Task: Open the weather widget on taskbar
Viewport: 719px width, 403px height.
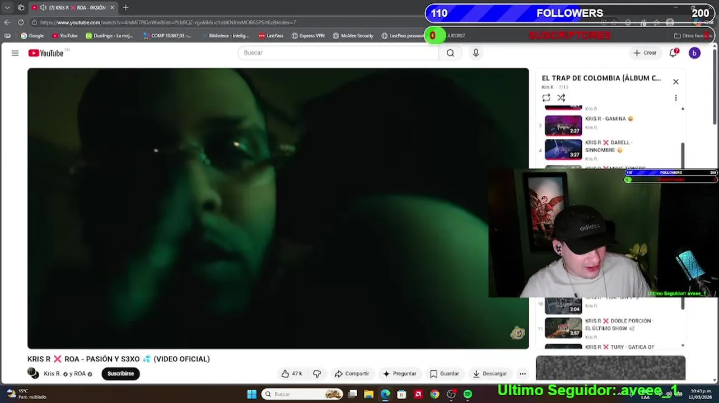Action: click(x=26, y=394)
